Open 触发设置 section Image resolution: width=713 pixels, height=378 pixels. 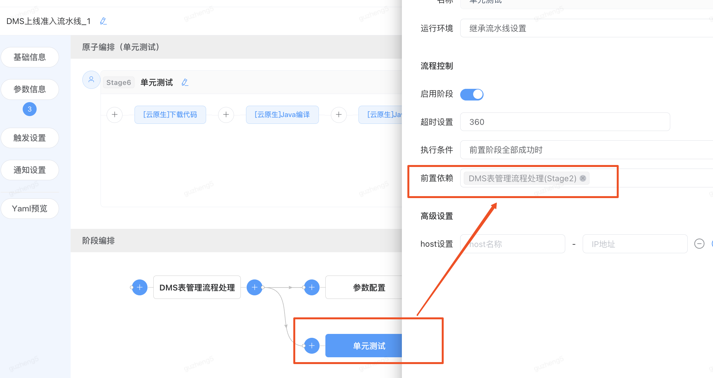click(x=30, y=138)
